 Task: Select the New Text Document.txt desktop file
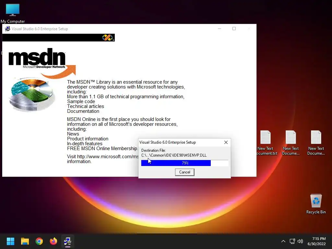click(x=266, y=143)
